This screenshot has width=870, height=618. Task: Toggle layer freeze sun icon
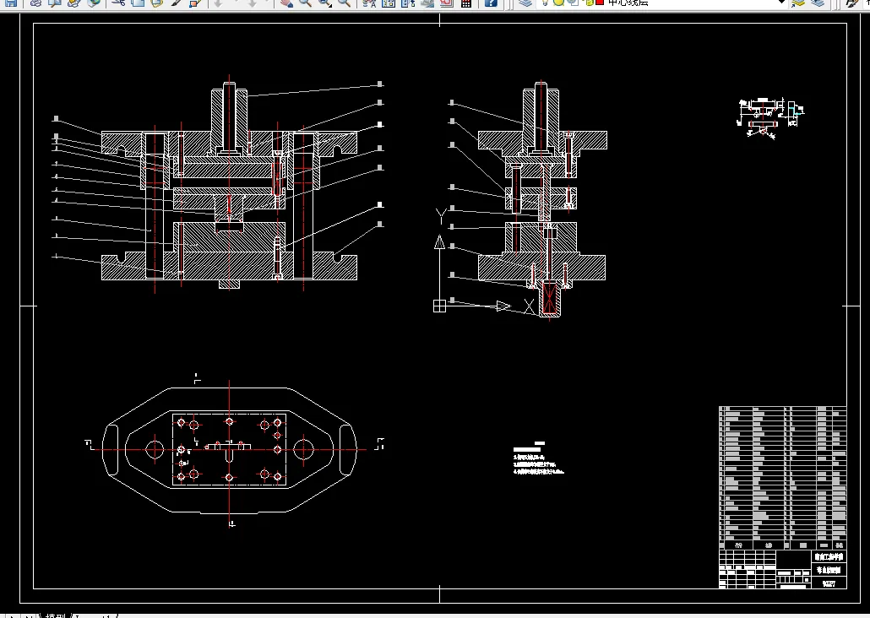coord(558,3)
